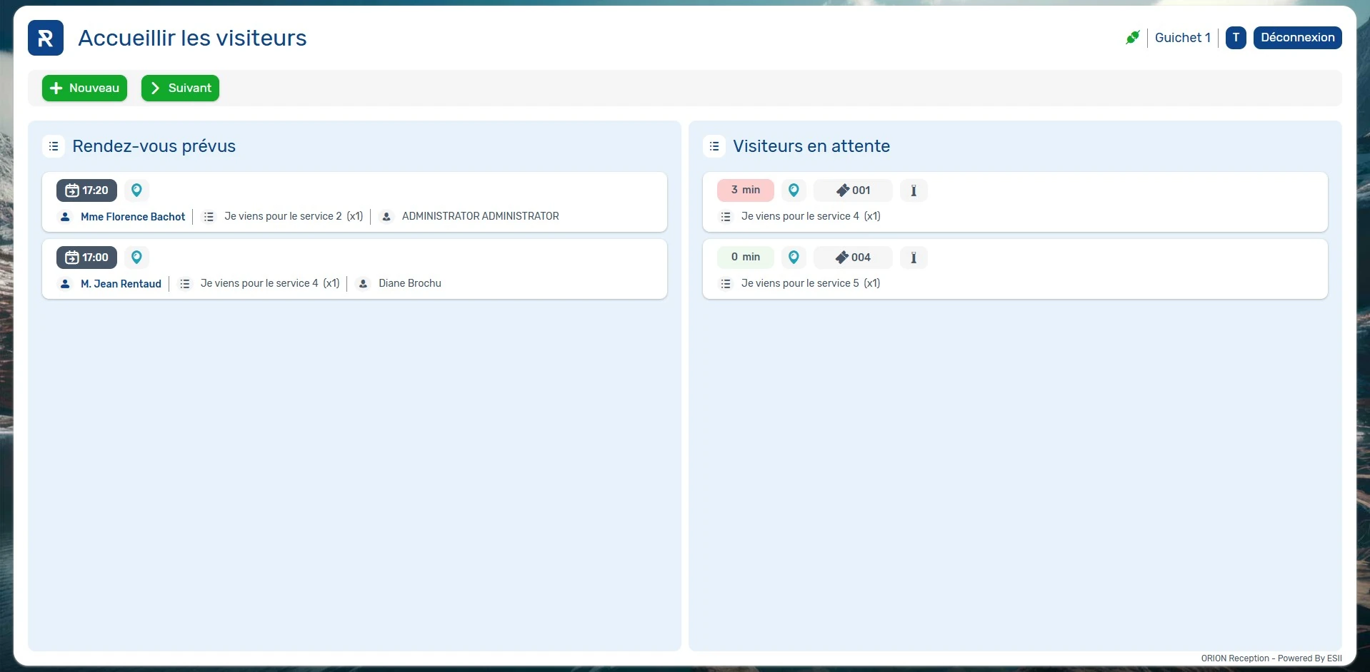Call next visitor with Suivant
Viewport: 1370px width, 672px height.
coord(180,88)
